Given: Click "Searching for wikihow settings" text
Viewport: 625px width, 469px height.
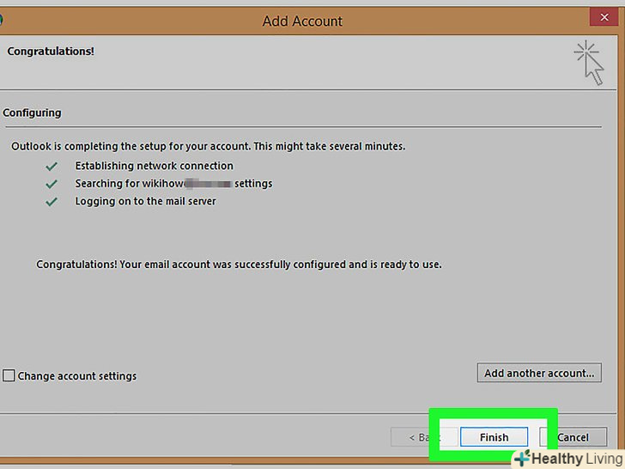Looking at the screenshot, I should [x=173, y=184].
